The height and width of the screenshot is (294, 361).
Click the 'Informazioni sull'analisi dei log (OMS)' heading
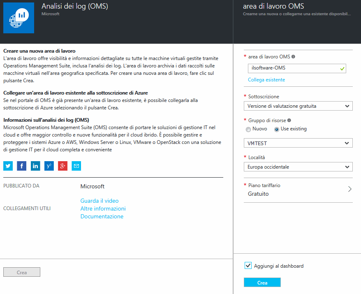(x=46, y=120)
